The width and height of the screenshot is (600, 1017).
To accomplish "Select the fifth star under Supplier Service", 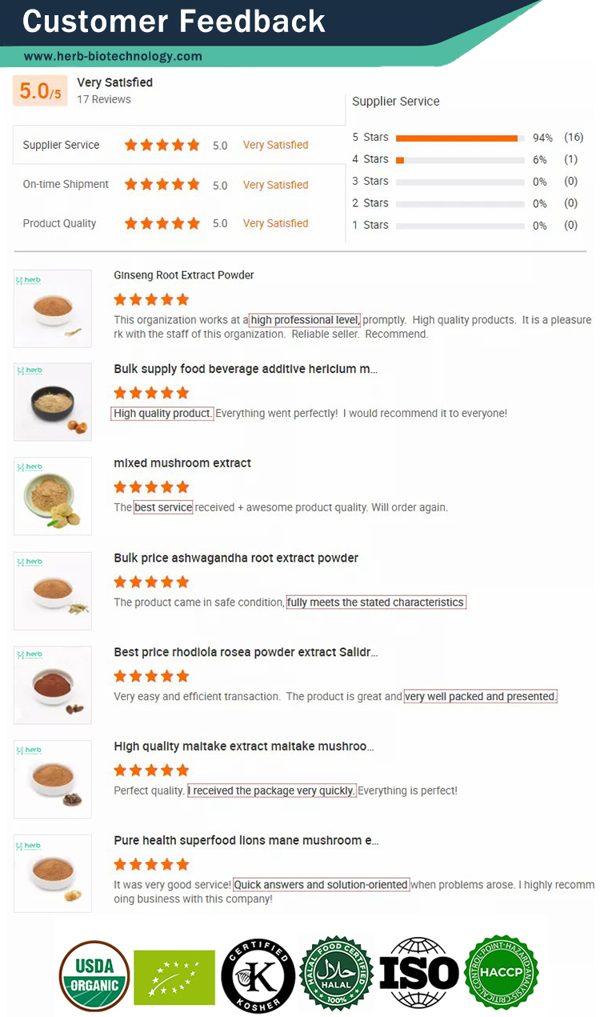I will (x=192, y=145).
